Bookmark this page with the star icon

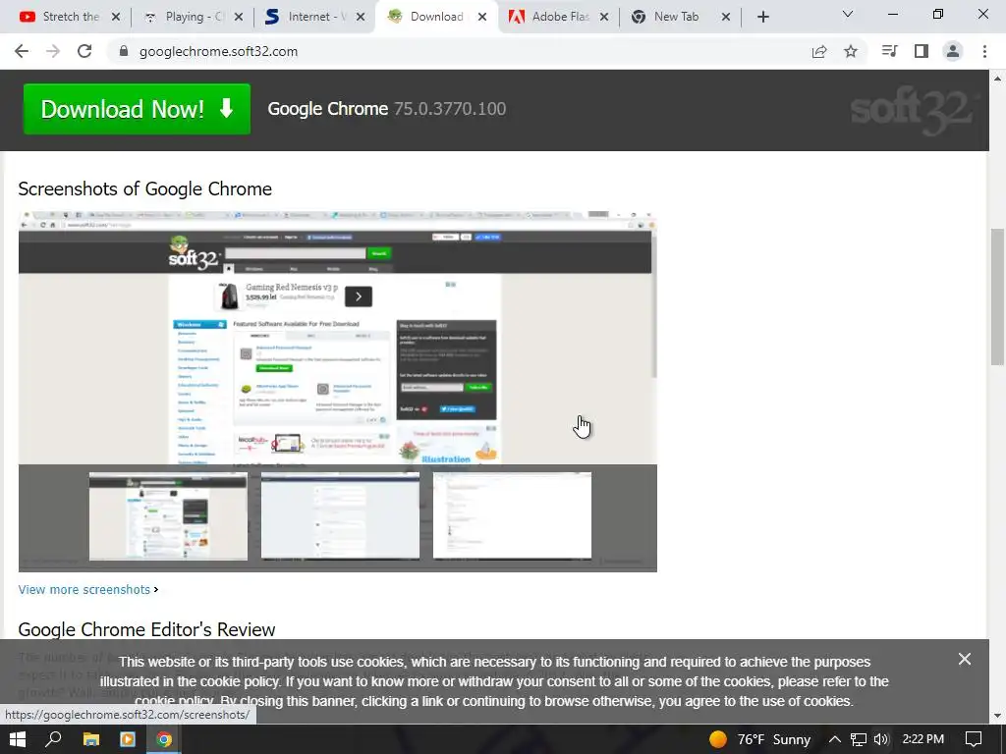(851, 51)
